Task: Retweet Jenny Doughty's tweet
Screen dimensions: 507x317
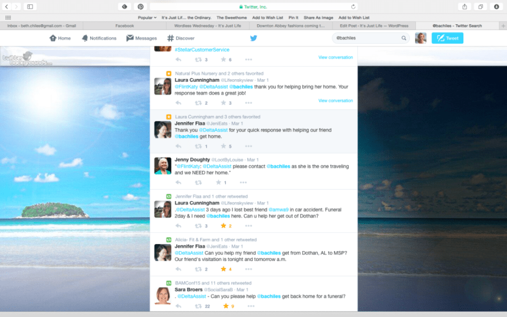Action: 198,183
